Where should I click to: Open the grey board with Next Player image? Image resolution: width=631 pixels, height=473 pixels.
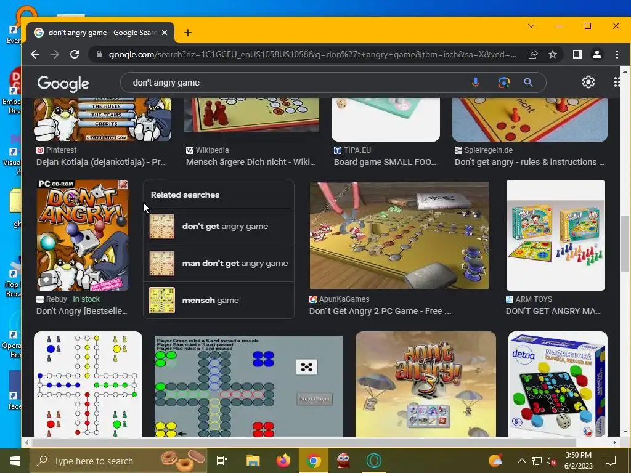click(x=249, y=386)
